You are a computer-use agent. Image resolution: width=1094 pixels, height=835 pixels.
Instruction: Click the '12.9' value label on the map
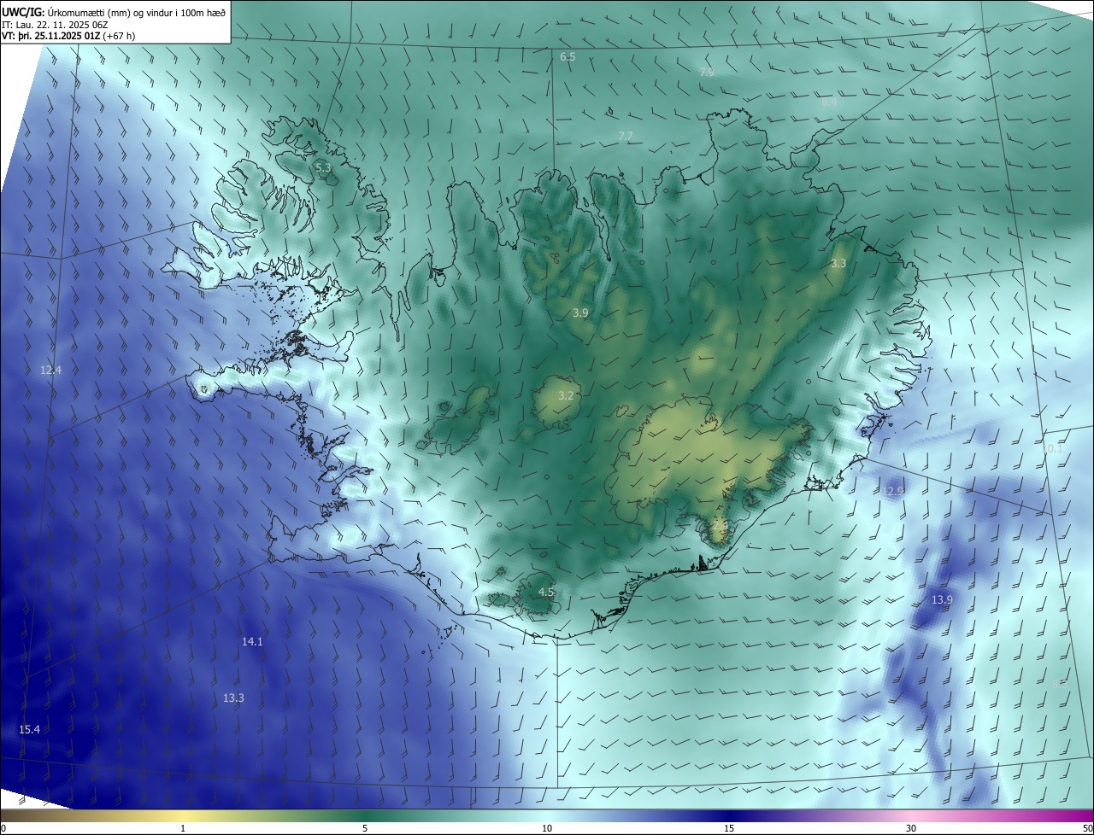892,492
